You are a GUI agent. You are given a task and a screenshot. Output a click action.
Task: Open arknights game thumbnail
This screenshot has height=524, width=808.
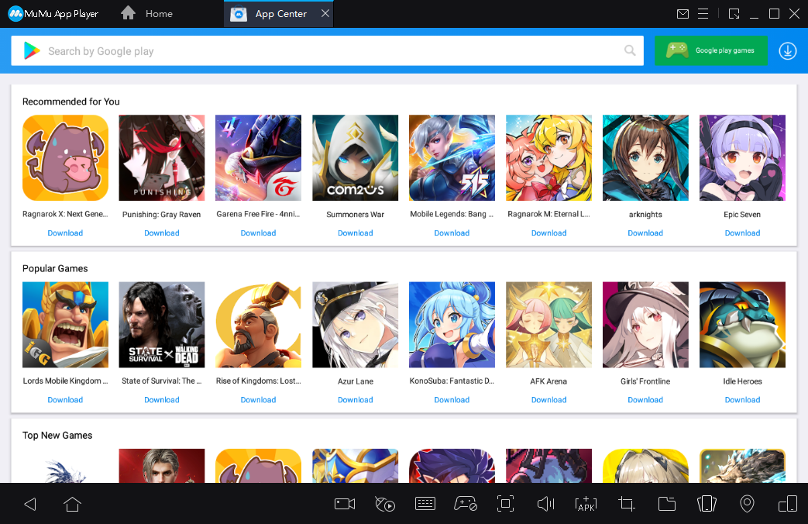645,158
